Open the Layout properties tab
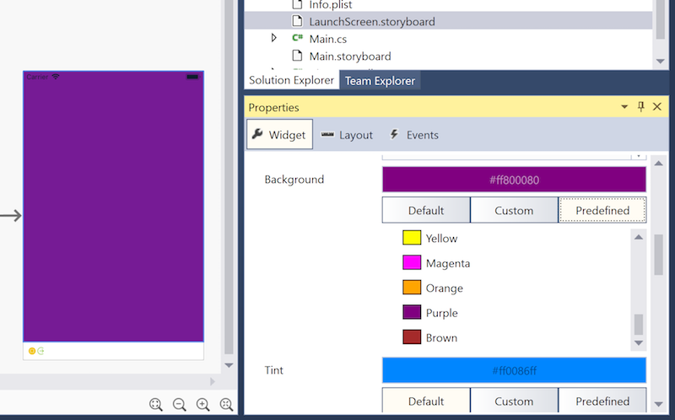Viewport: 675px width, 420px height. [347, 135]
